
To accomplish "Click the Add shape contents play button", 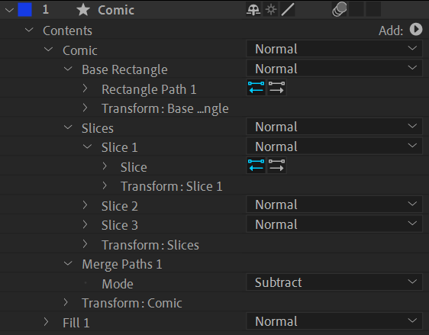I will pyautogui.click(x=416, y=29).
